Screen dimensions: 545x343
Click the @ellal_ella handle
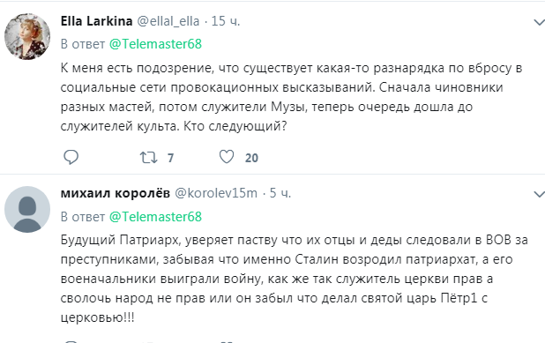pyautogui.click(x=168, y=21)
